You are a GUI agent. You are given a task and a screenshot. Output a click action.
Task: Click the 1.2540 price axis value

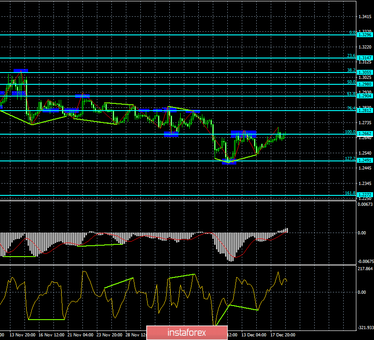tap(365, 153)
